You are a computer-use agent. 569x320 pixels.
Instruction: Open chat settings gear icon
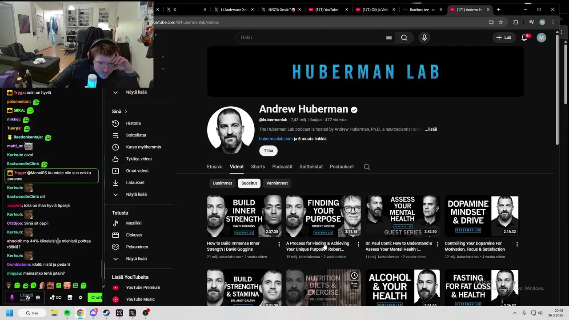(80, 298)
